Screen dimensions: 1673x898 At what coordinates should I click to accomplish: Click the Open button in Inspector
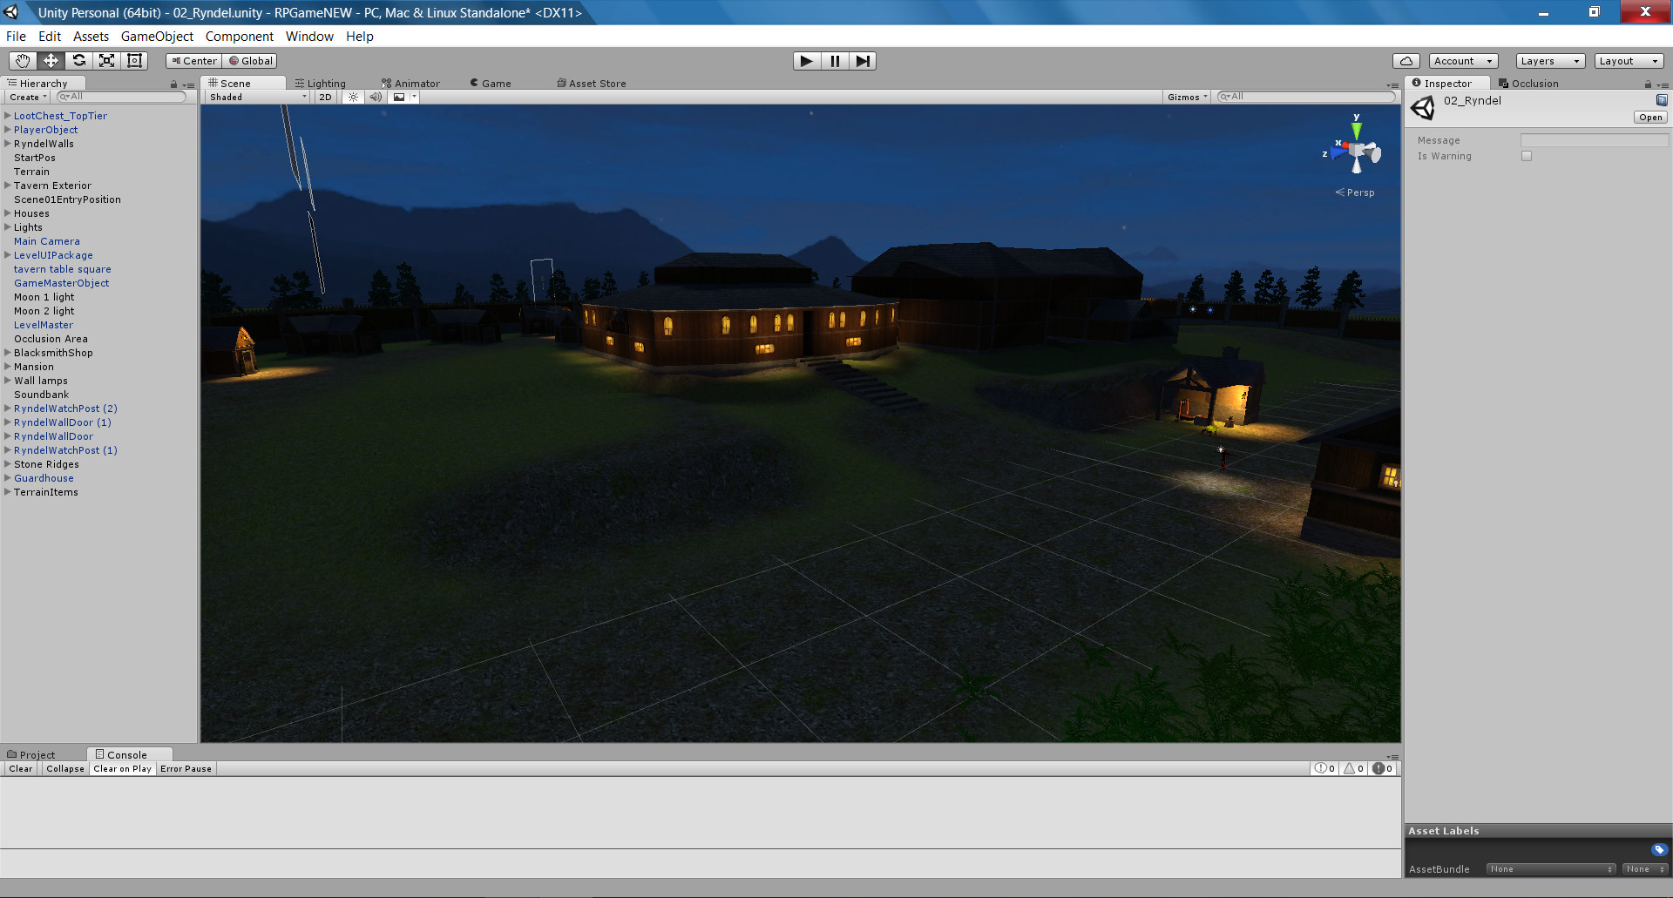pos(1650,118)
